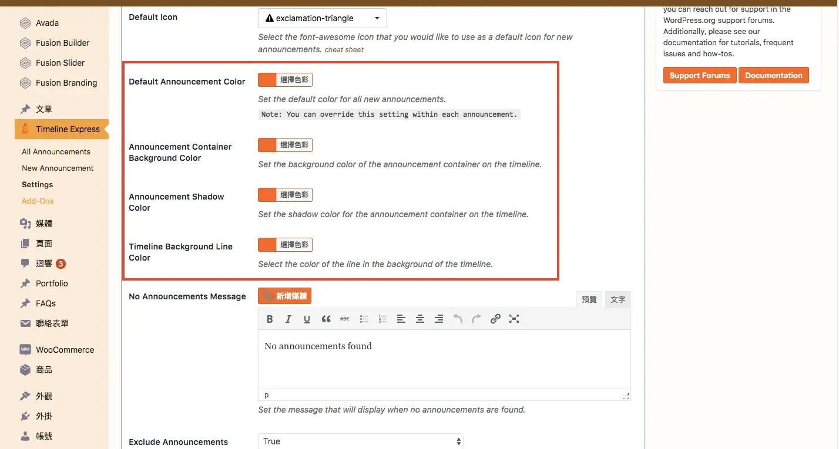839x449 pixels.
Task: Click into the No announcements found text area
Action: pyautogui.click(x=444, y=359)
